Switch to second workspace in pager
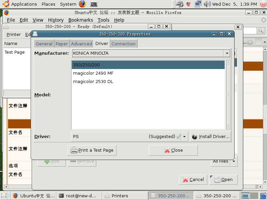 [x=254, y=196]
